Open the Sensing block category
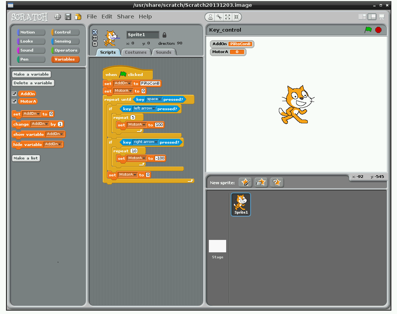 [x=65, y=41]
